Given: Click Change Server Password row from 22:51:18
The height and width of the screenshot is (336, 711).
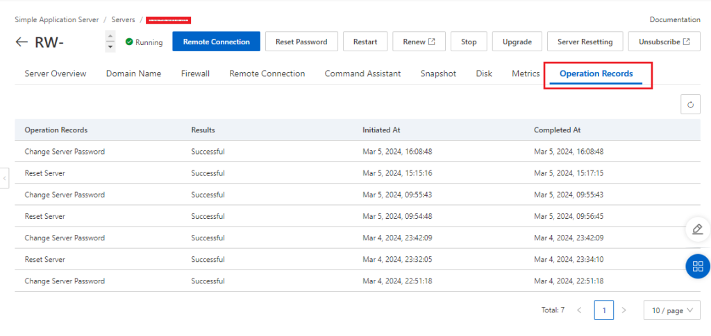Looking at the screenshot, I should 358,281.
